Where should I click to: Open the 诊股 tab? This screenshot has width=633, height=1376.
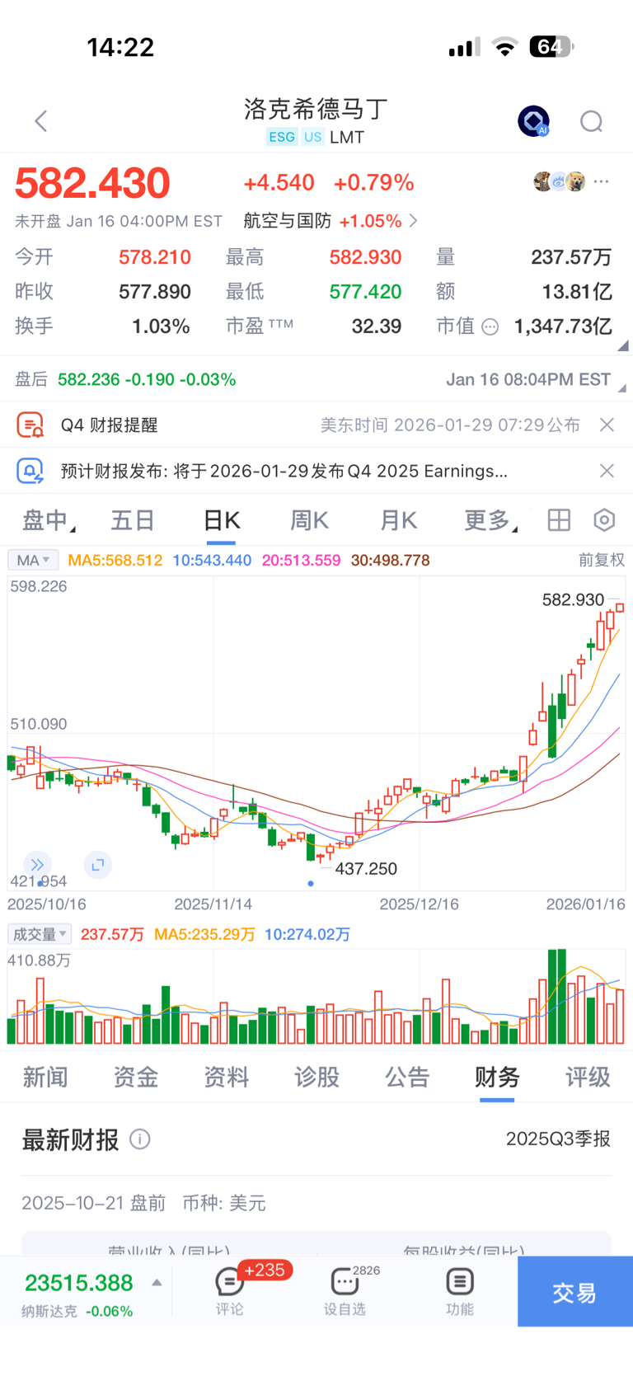317,1077
